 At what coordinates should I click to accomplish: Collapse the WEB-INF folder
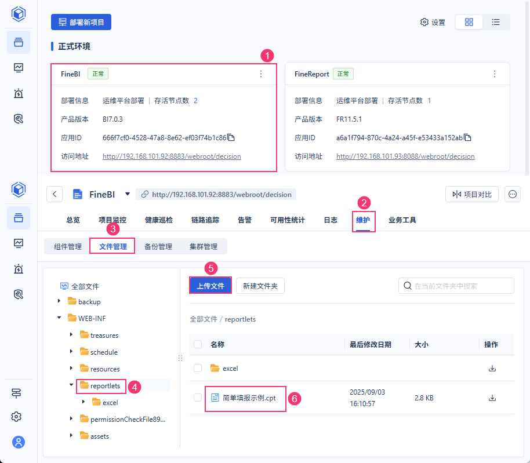pyautogui.click(x=59, y=318)
